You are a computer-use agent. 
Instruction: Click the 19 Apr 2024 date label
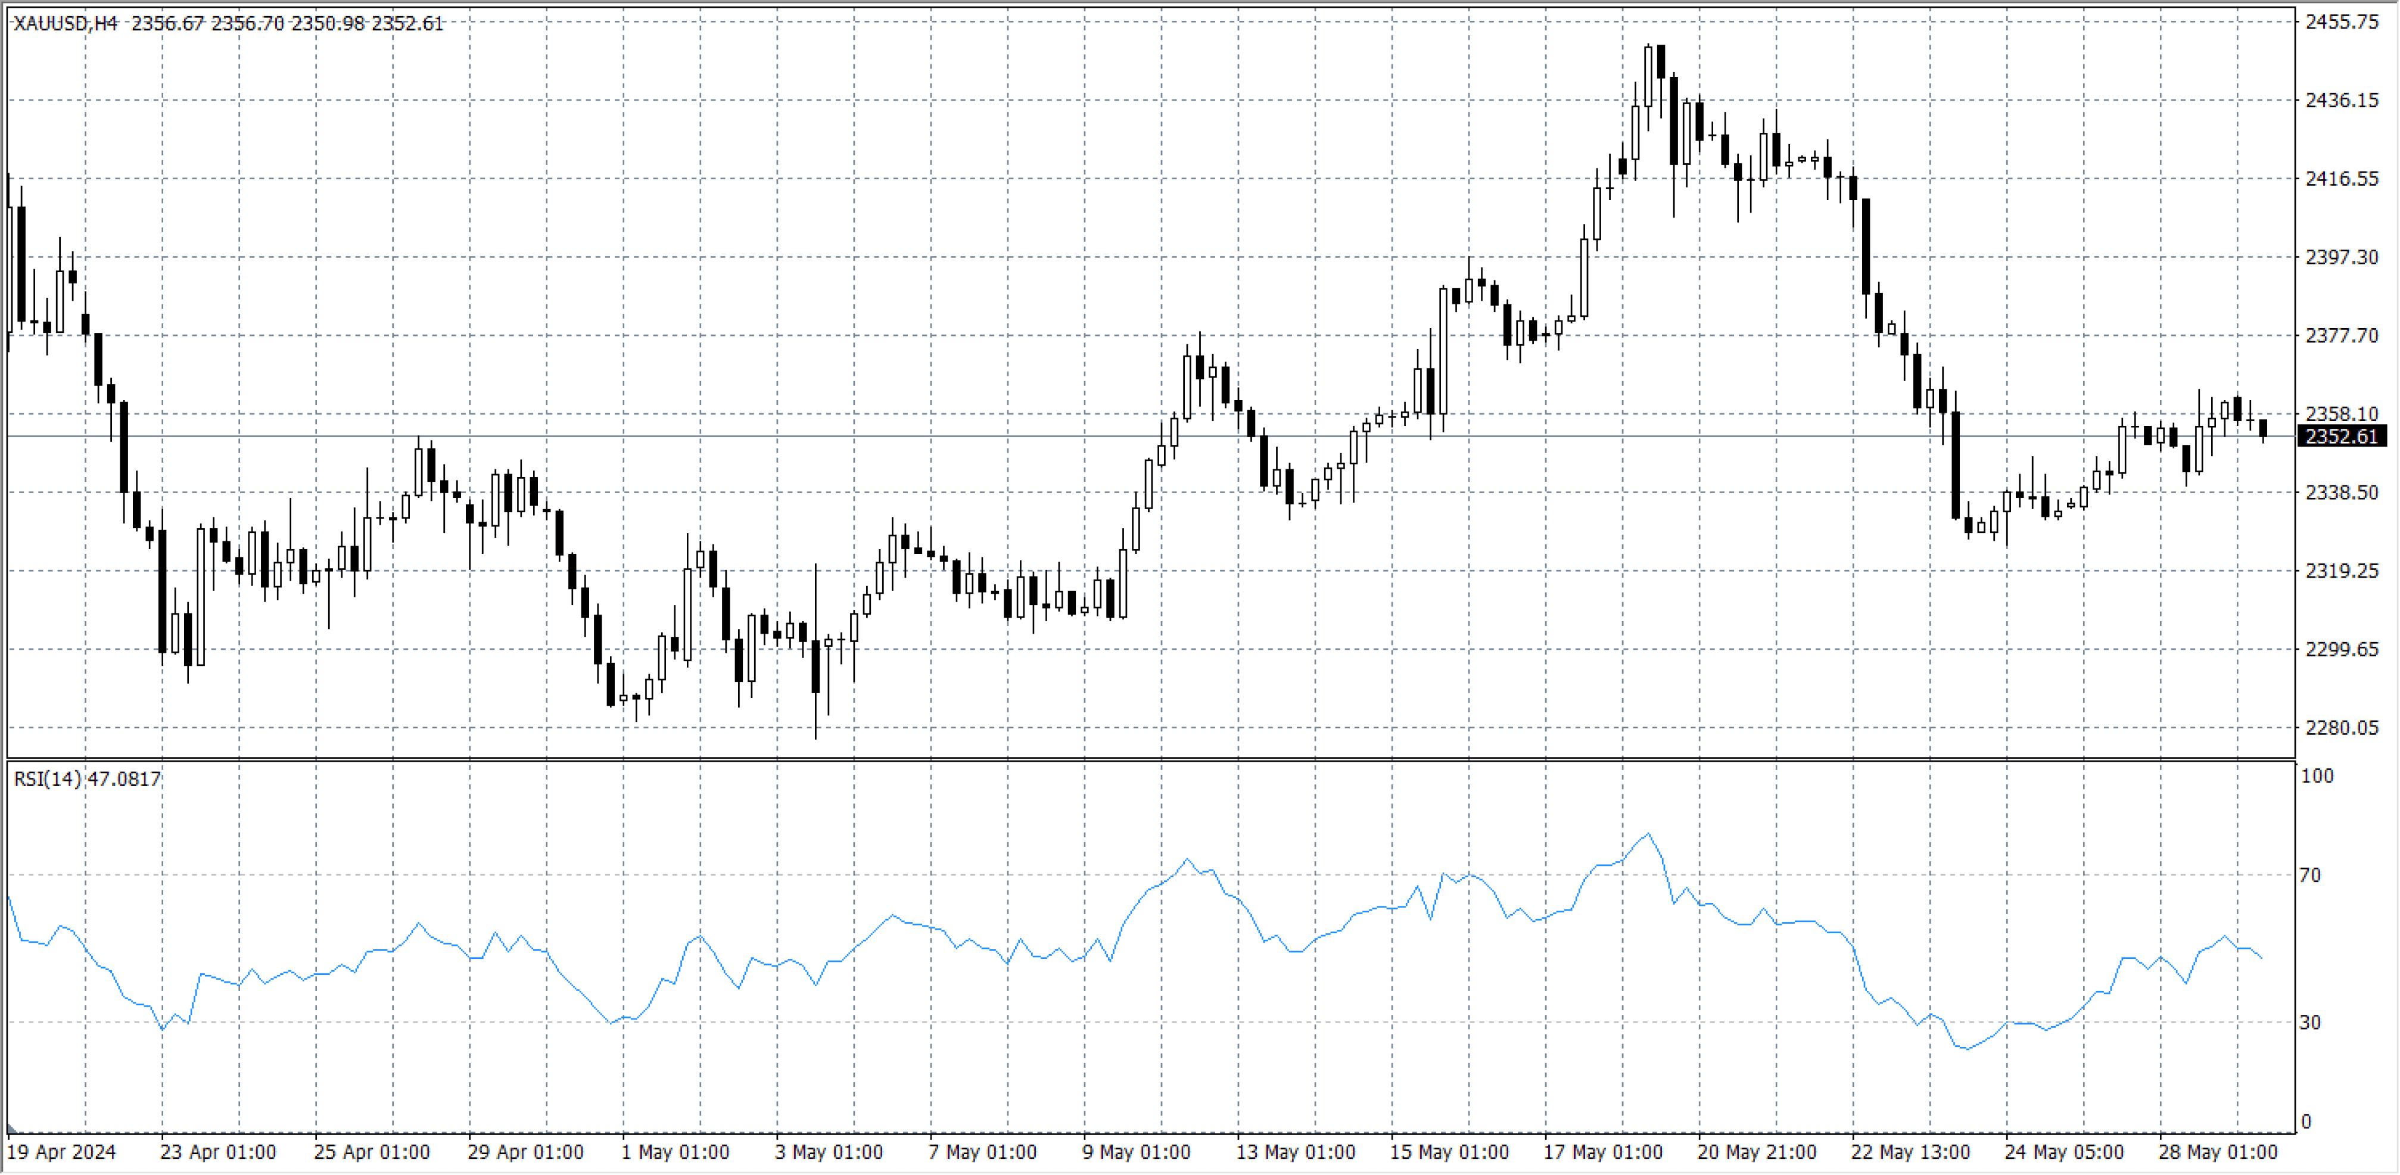(x=61, y=1152)
